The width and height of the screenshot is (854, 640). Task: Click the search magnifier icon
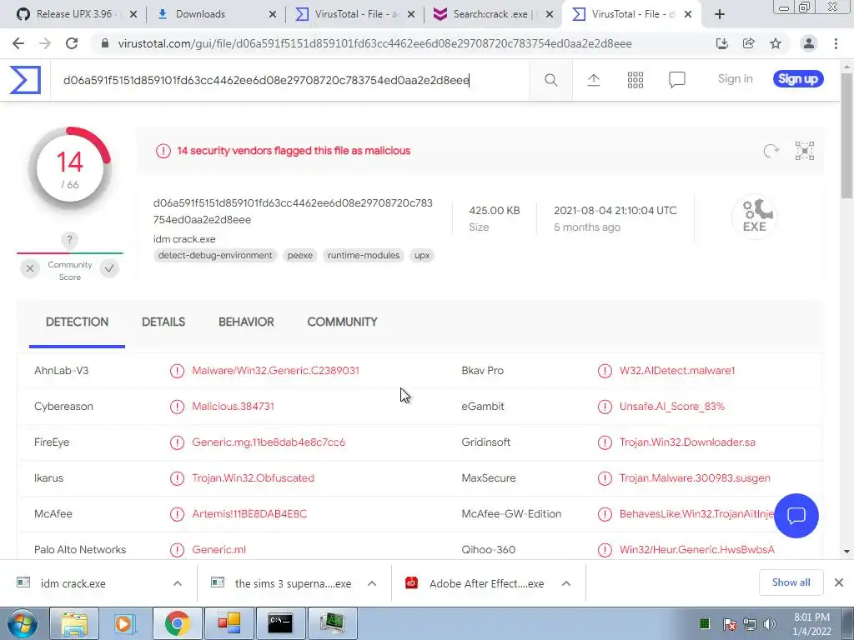click(x=550, y=80)
